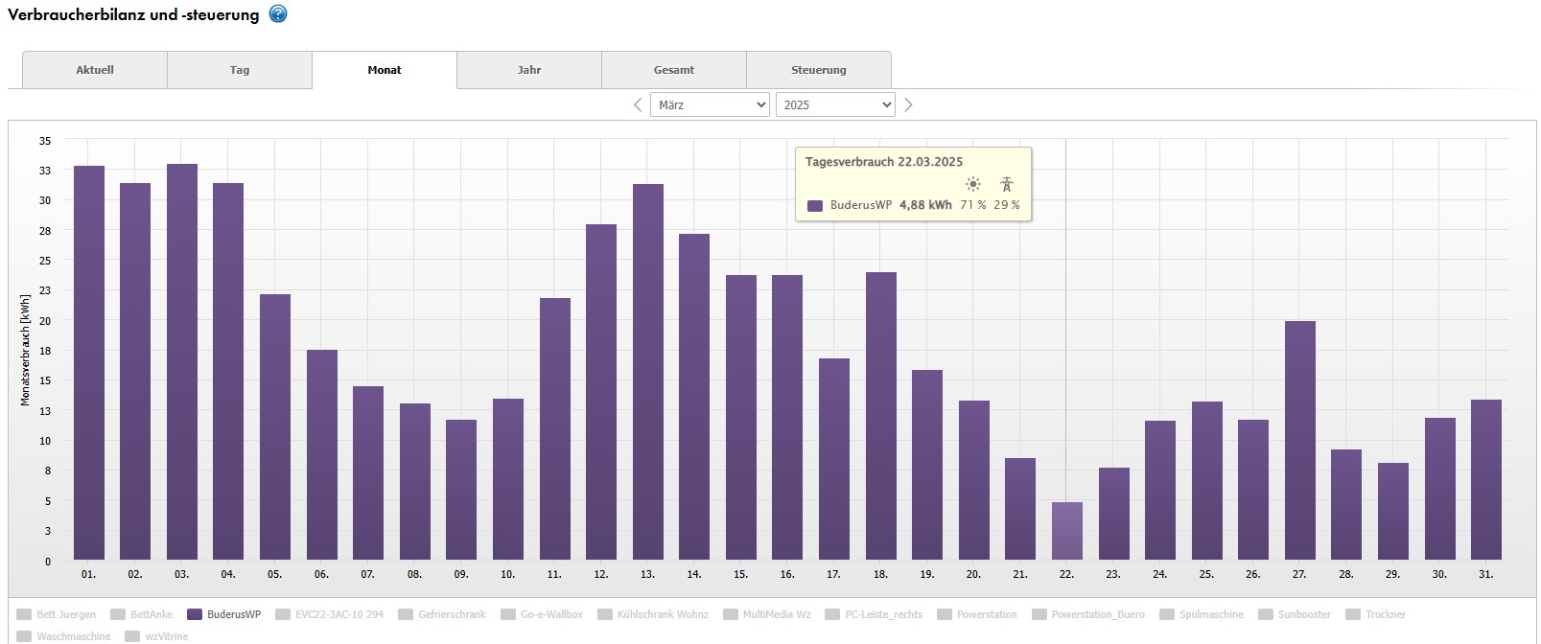Go to previous month with left arrow
The image size is (1541, 644).
638,104
